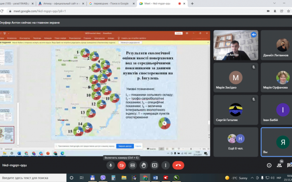Open meeting details info icon

269,165
